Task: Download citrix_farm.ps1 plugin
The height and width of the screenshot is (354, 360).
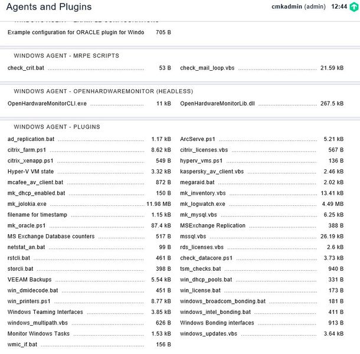Action: click(x=27, y=150)
